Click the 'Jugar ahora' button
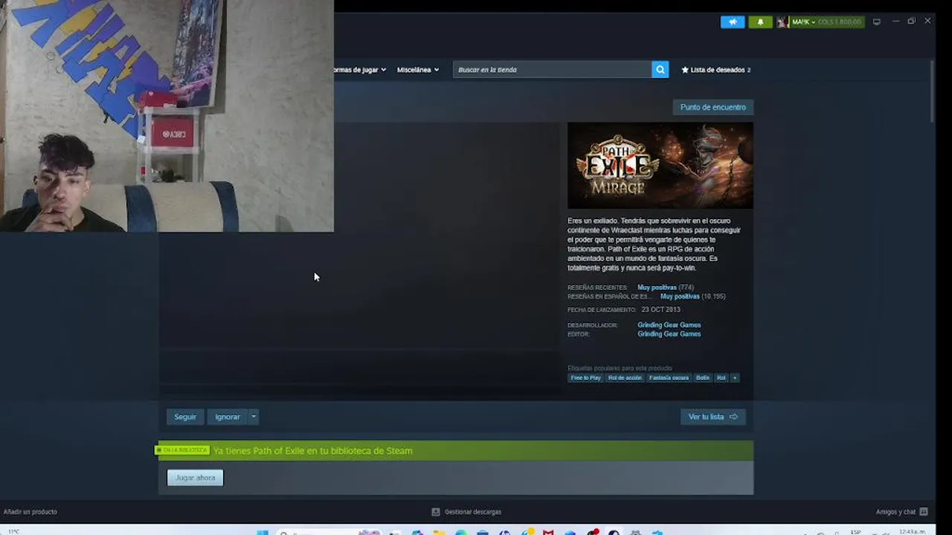Screen dimensions: 952x535 195,478
